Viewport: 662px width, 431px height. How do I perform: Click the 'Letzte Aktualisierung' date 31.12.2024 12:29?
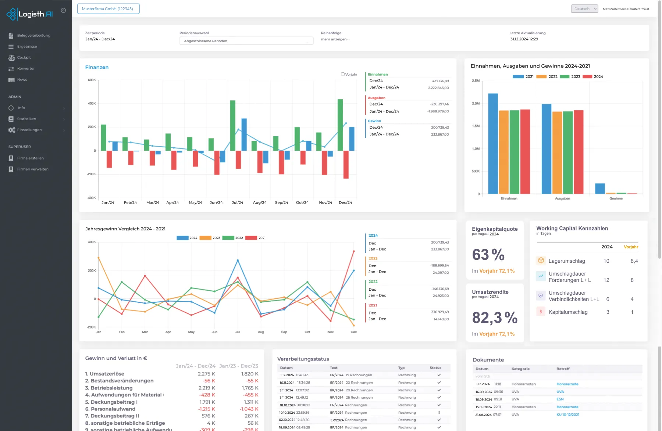pos(524,39)
